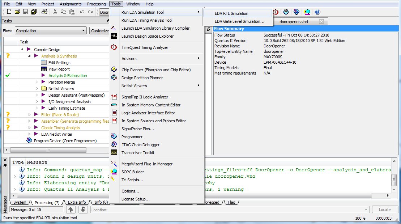The image size is (401, 224).
Task: Click the Paste icon
Action: click(x=72, y=12)
